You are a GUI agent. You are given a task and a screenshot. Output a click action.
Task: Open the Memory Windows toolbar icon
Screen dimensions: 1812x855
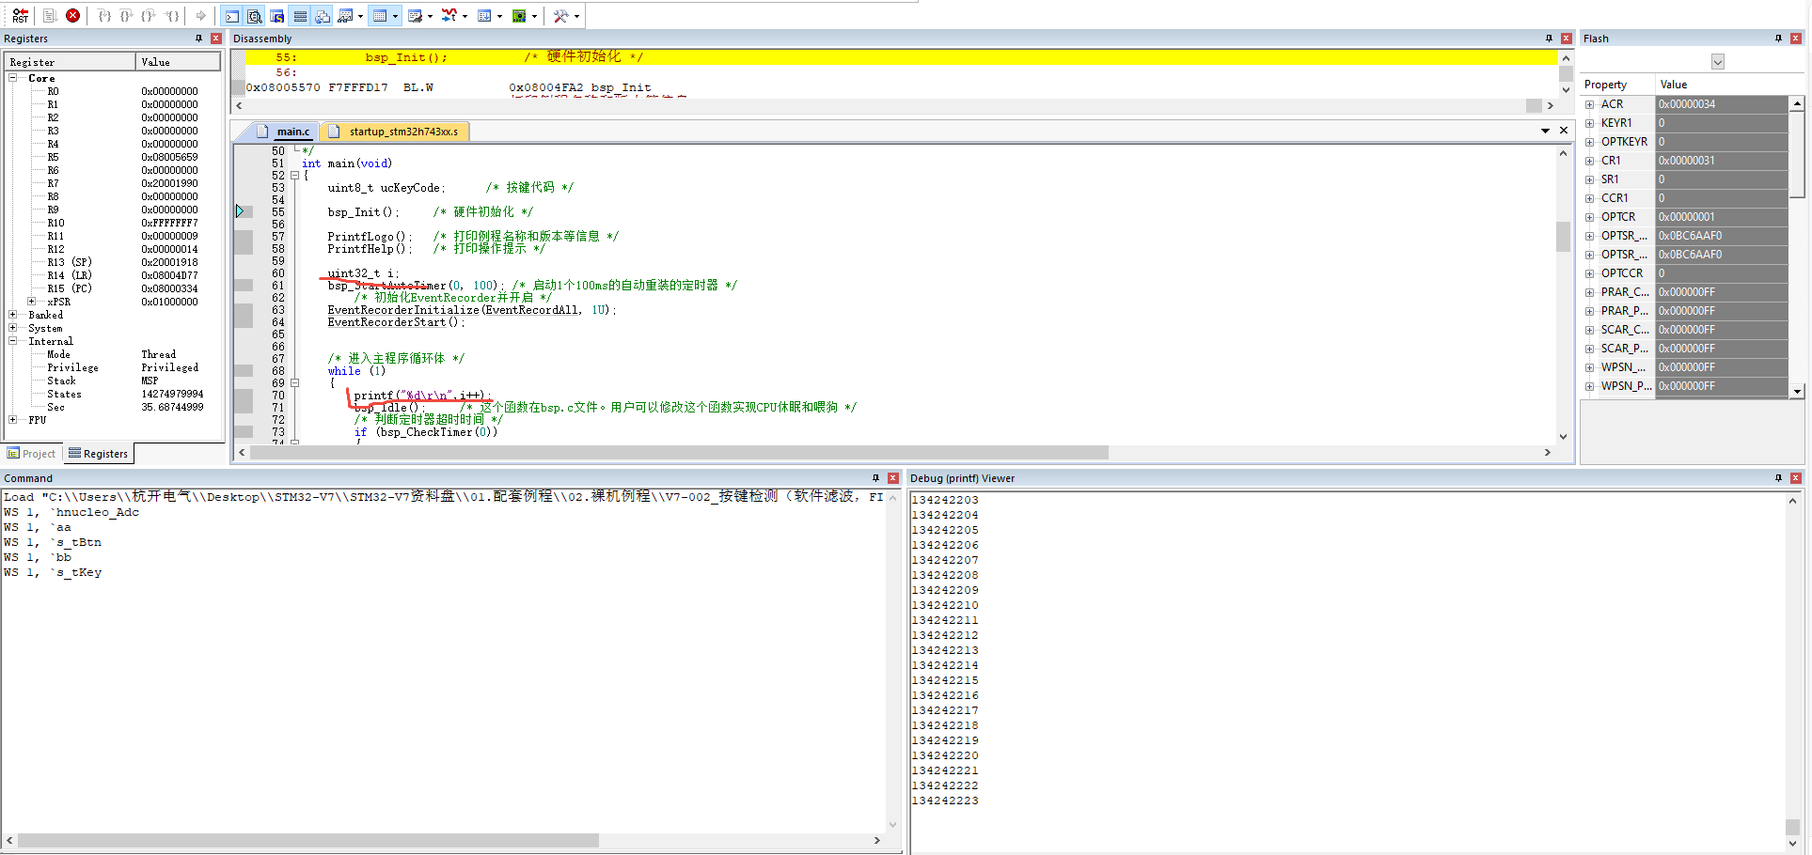[x=382, y=16]
